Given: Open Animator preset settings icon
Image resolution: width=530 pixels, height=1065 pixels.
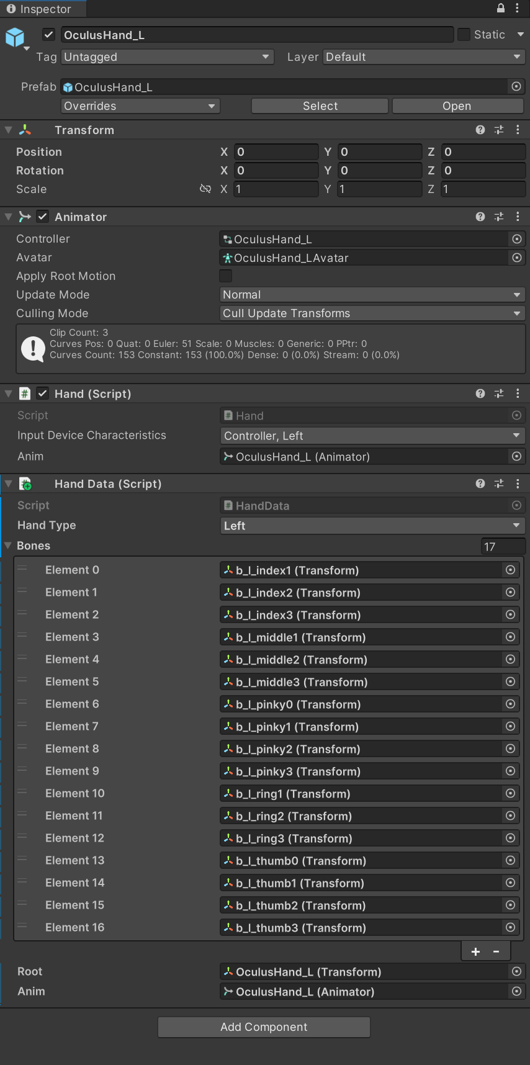Looking at the screenshot, I should 499,217.
